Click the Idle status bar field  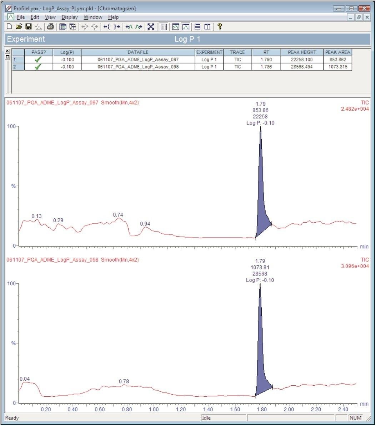click(x=224, y=418)
